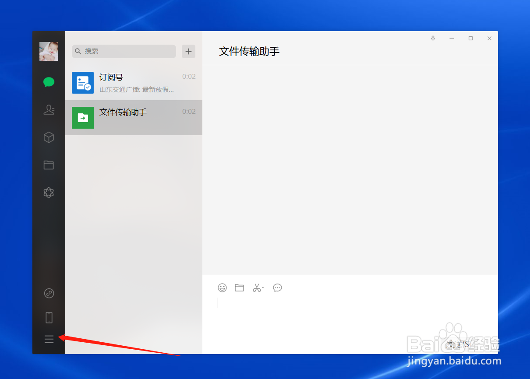Image resolution: width=530 pixels, height=379 pixels.
Task: Maximize the WeChat window
Action: pos(470,39)
